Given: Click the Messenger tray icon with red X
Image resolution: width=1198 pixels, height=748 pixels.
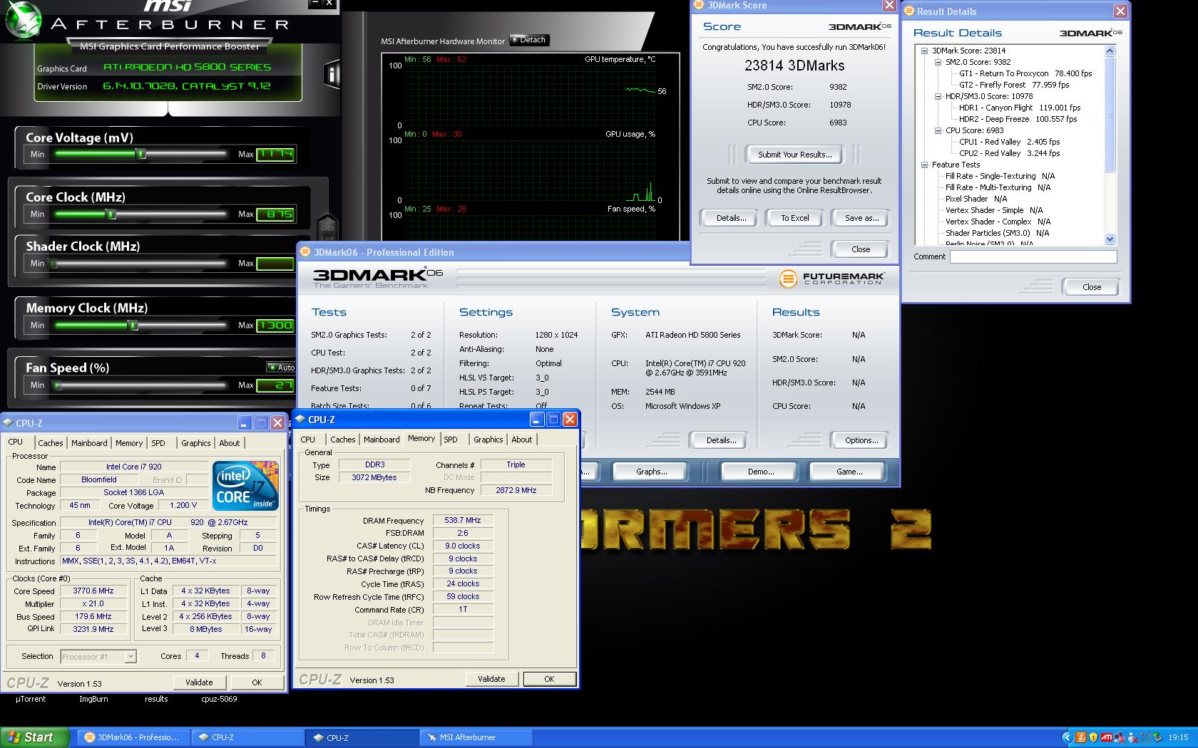Looking at the screenshot, I should pyautogui.click(x=1132, y=737).
